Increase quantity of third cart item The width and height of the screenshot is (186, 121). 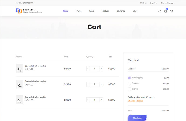click(x=101, y=100)
